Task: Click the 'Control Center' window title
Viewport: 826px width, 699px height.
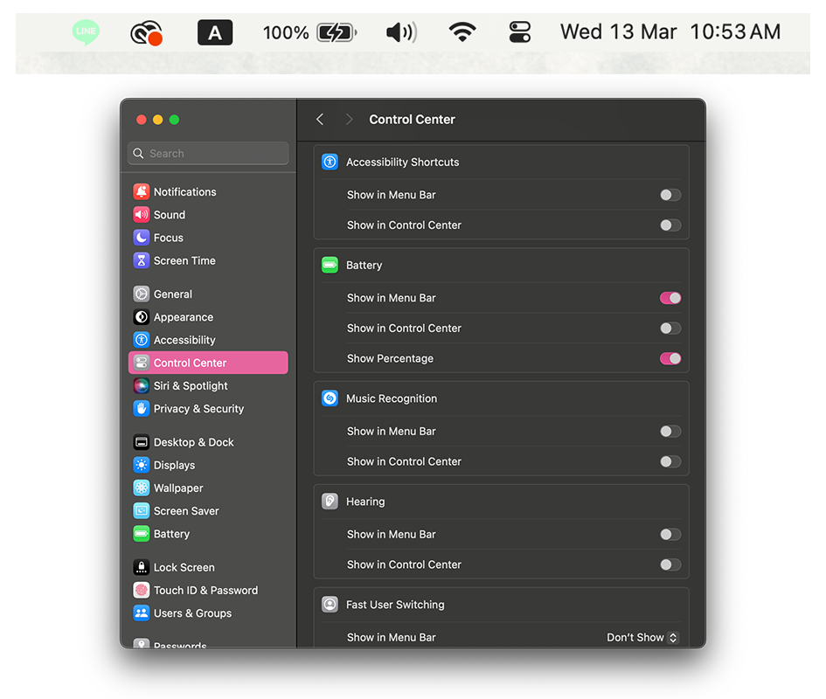Action: click(412, 120)
